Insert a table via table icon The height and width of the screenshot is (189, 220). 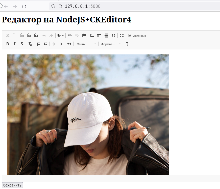click(99, 36)
